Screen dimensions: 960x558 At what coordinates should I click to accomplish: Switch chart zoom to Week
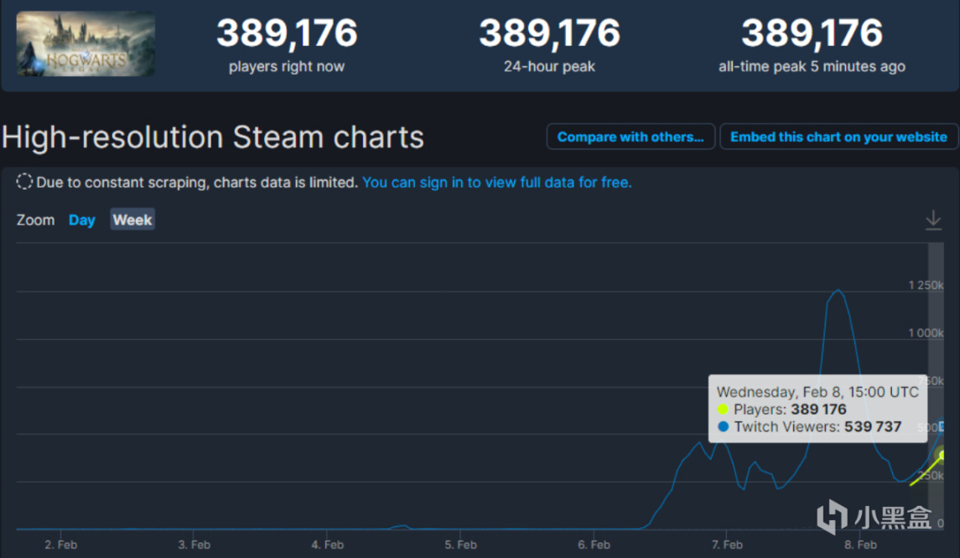(x=132, y=220)
